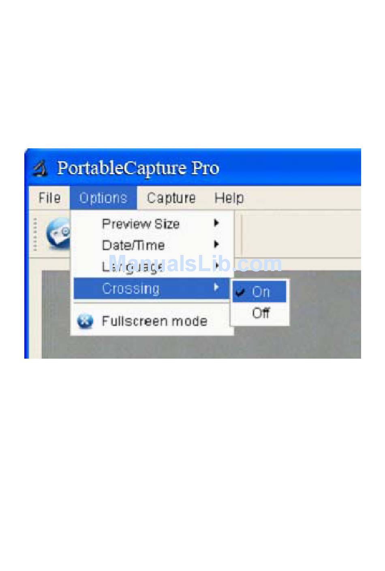Close the open Options menu
The height and width of the screenshot is (571, 385).
[x=103, y=198]
